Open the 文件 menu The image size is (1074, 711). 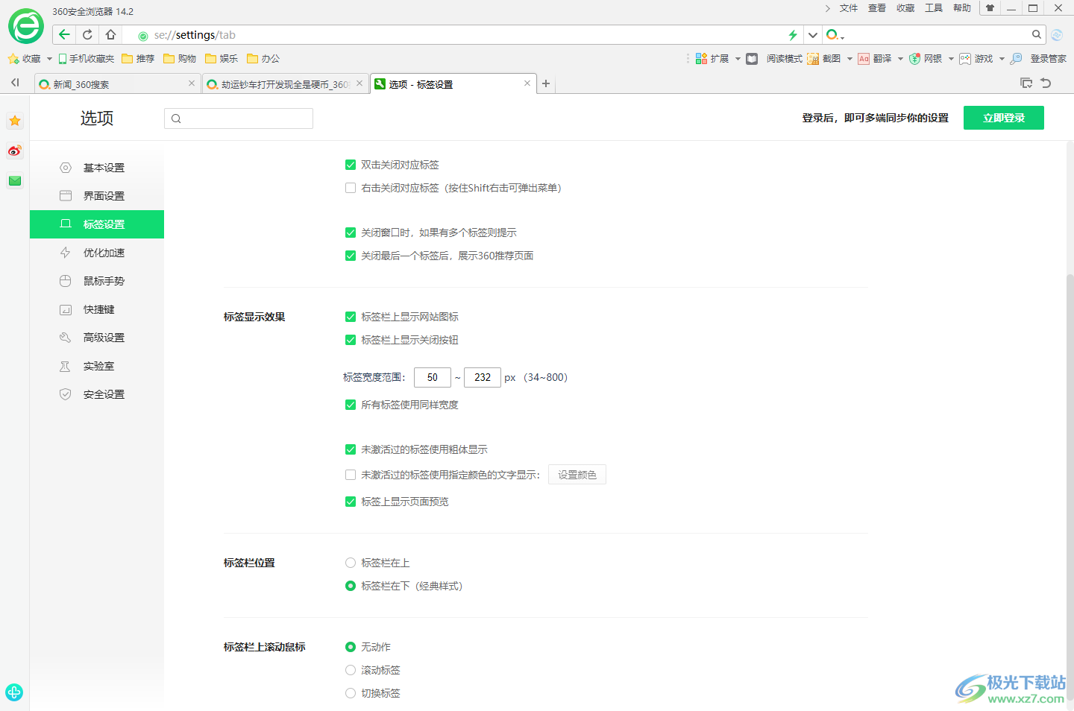tap(849, 8)
